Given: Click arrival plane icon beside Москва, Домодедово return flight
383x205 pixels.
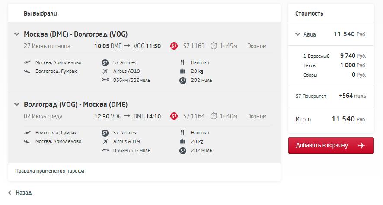Looking at the screenshot, I should click(x=28, y=141).
